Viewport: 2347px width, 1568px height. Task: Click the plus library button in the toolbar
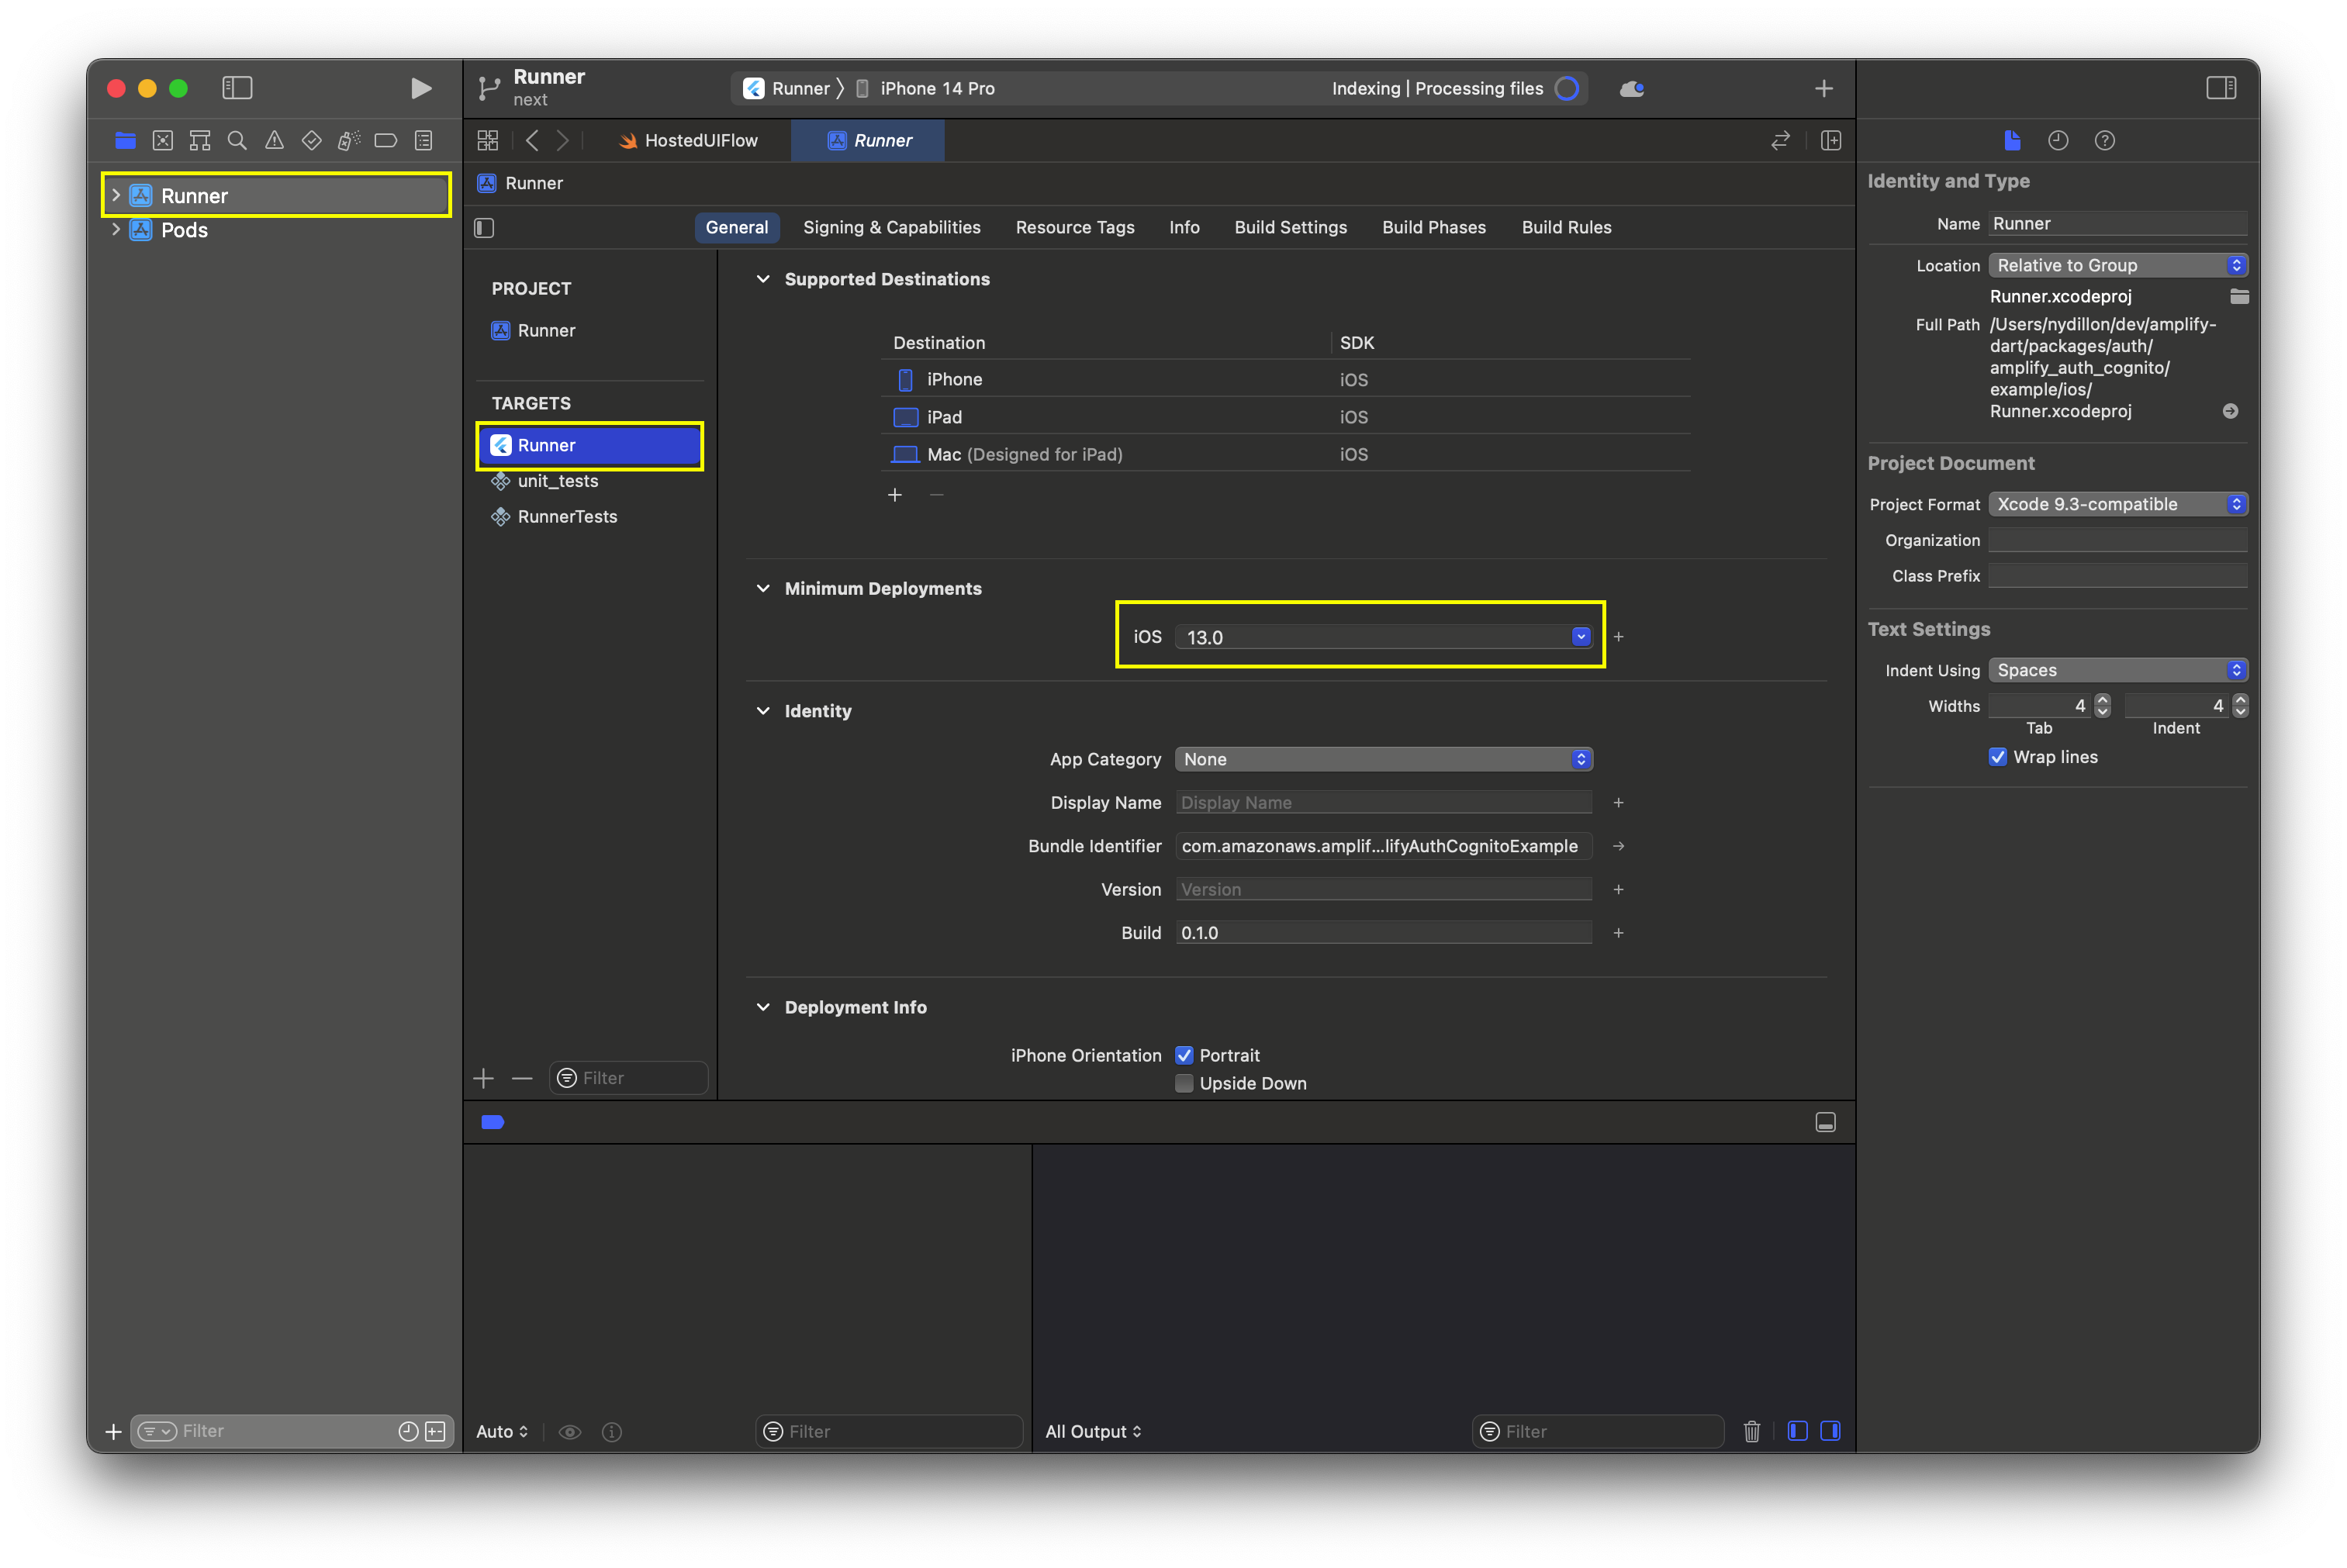click(x=1824, y=89)
